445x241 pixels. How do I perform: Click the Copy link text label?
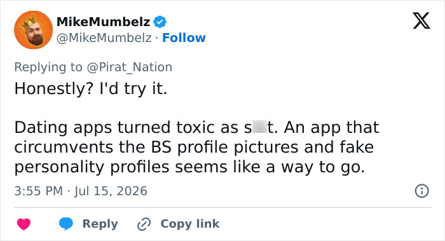click(x=190, y=224)
